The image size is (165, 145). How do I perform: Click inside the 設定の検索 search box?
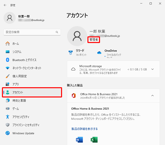pyautogui.click(x=32, y=32)
